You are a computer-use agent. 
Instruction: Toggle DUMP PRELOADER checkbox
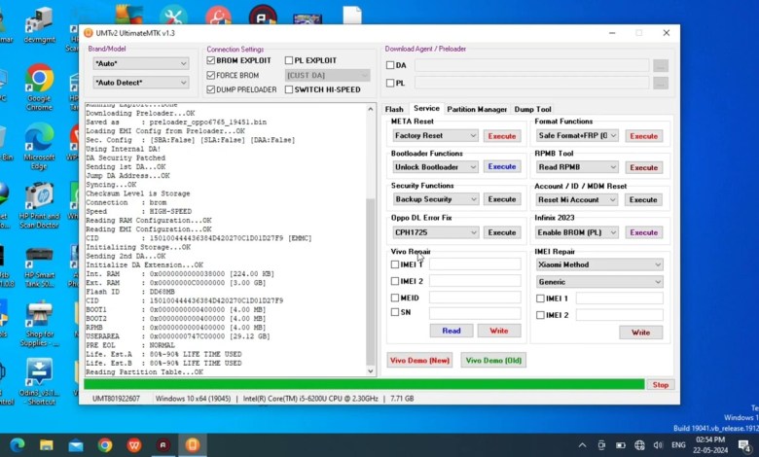tap(210, 89)
